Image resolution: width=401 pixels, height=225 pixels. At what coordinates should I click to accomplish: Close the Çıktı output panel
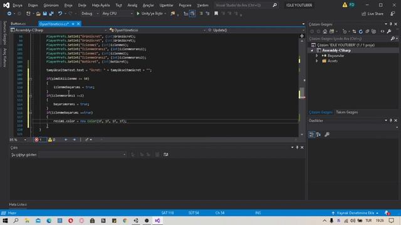click(x=302, y=147)
